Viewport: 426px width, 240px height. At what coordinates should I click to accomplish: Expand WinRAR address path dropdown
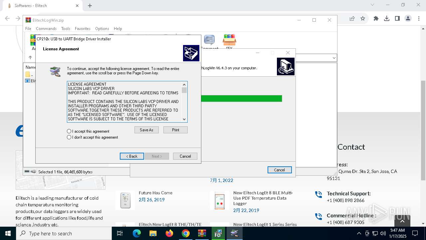point(334,58)
